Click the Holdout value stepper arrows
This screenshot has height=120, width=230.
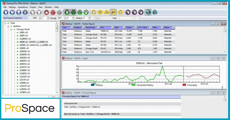point(89,18)
